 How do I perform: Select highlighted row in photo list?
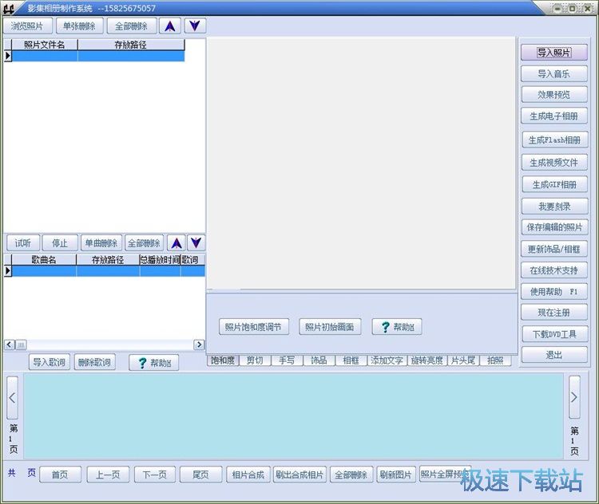pos(98,56)
